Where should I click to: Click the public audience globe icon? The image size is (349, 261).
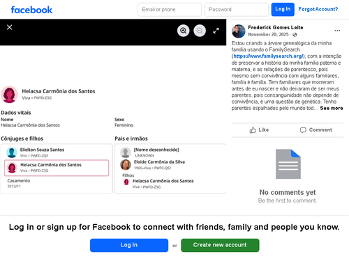[x=295, y=35]
